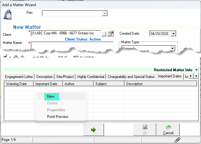
Task: Sort by Warning Date column header
Action: pyautogui.click(x=19, y=84)
